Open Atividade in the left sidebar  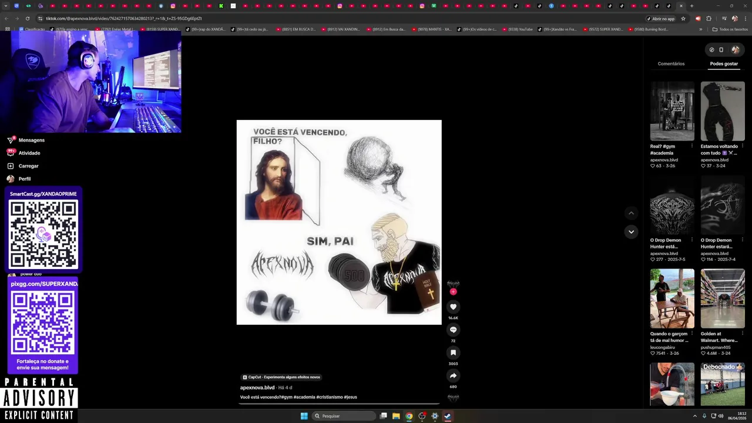point(23,153)
